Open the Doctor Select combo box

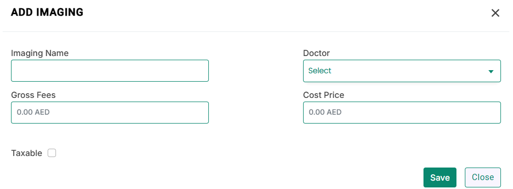pyautogui.click(x=402, y=71)
